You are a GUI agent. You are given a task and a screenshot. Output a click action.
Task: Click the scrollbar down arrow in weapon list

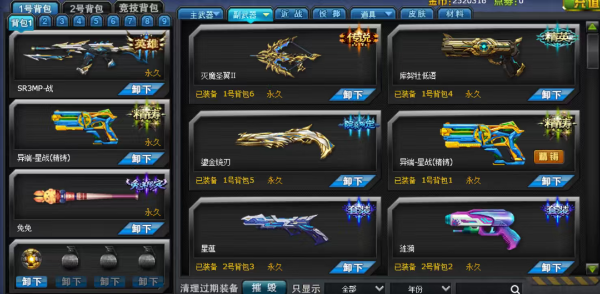[x=592, y=269]
